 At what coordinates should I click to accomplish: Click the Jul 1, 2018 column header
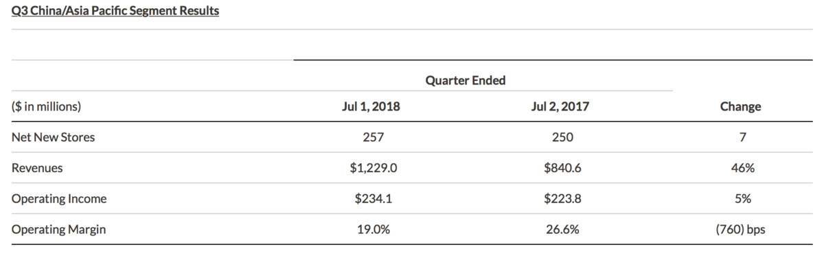pos(371,106)
